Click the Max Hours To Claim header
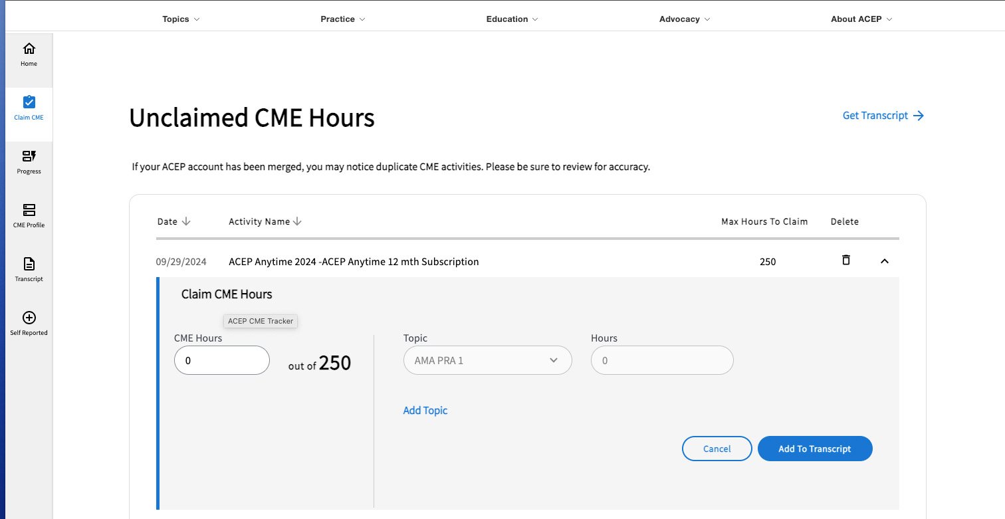Viewport: 1005px width, 519px height. coord(764,221)
